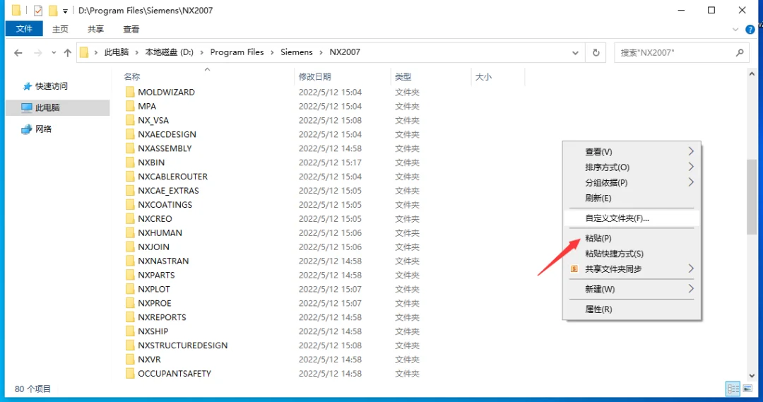The image size is (763, 402).
Task: Select the NXCREO folder icon
Action: pos(129,218)
